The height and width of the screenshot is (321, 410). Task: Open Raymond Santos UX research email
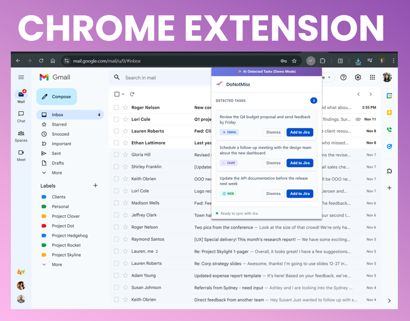[x=245, y=239]
